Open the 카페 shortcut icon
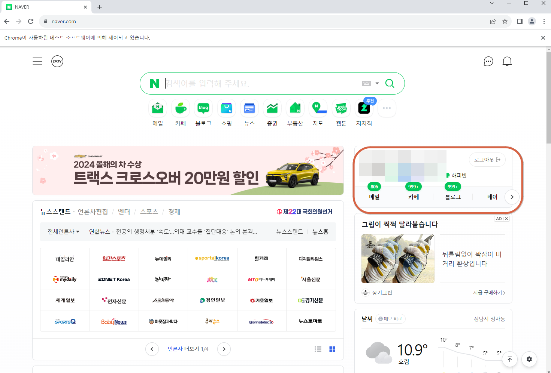This screenshot has width=551, height=373. click(181, 108)
